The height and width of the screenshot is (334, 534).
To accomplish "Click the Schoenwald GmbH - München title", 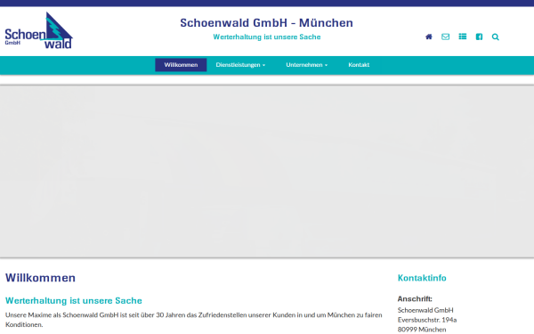I will [267, 23].
